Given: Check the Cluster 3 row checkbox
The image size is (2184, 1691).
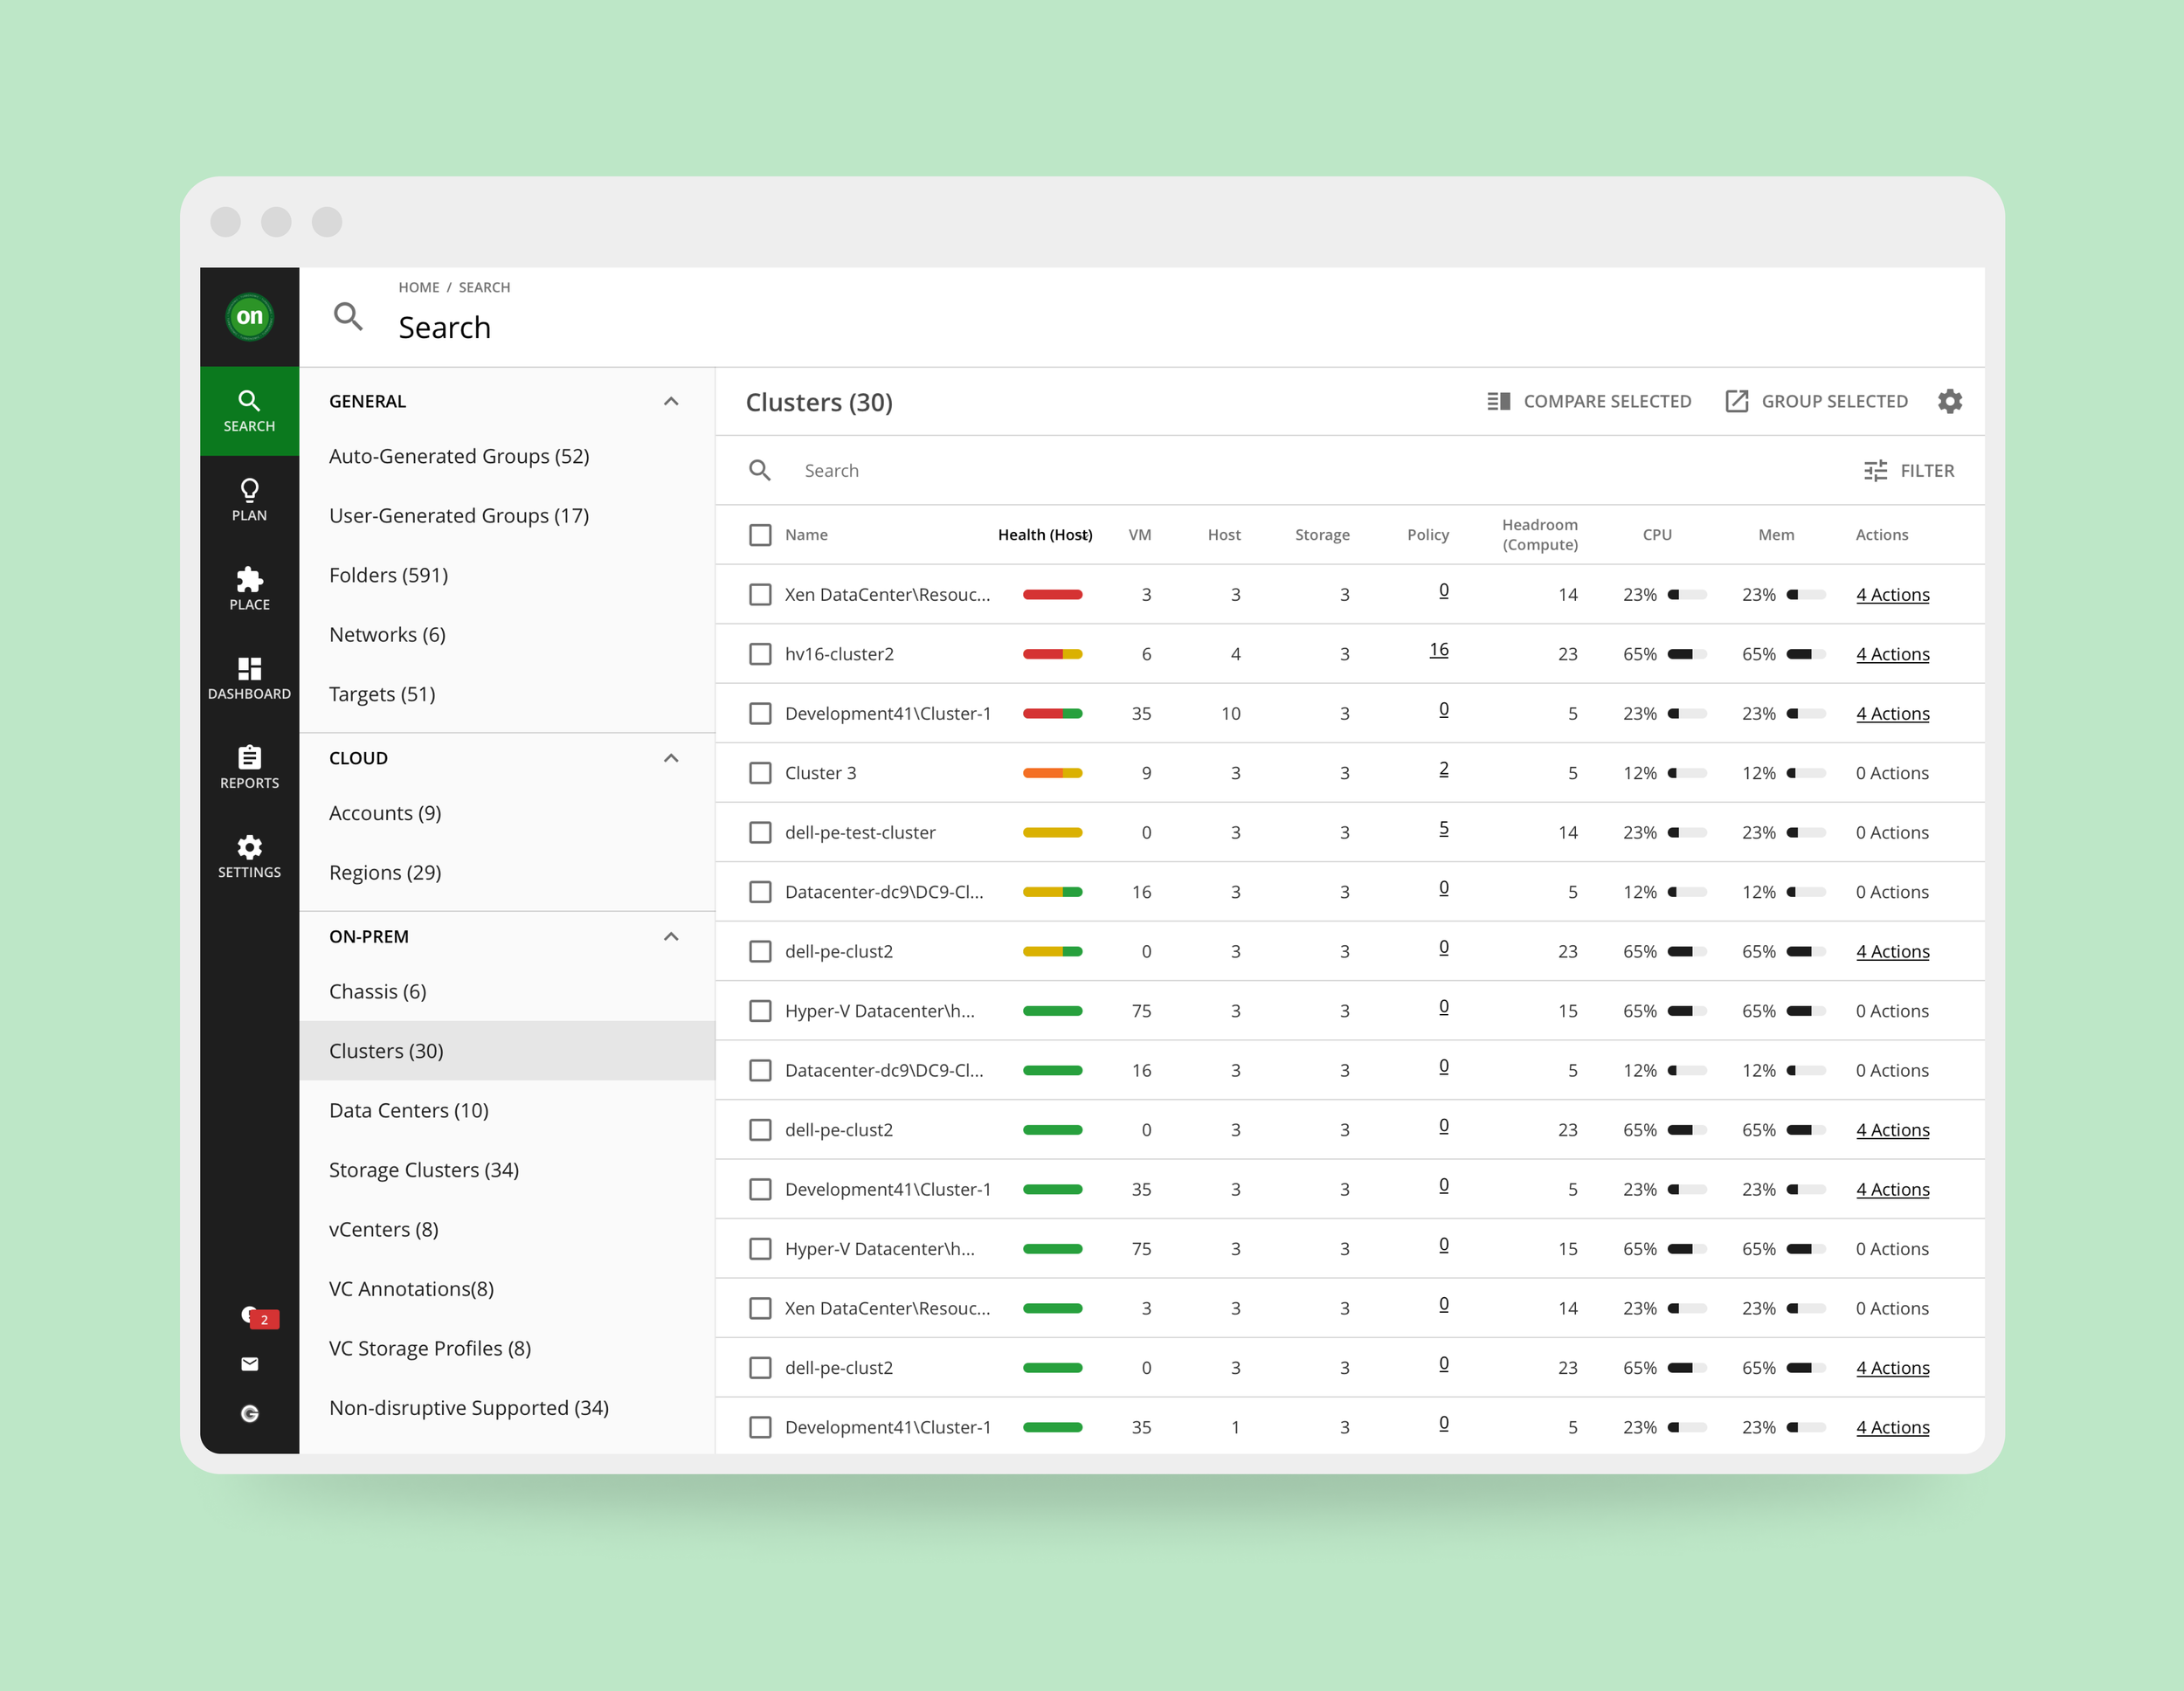Looking at the screenshot, I should pyautogui.click(x=760, y=773).
